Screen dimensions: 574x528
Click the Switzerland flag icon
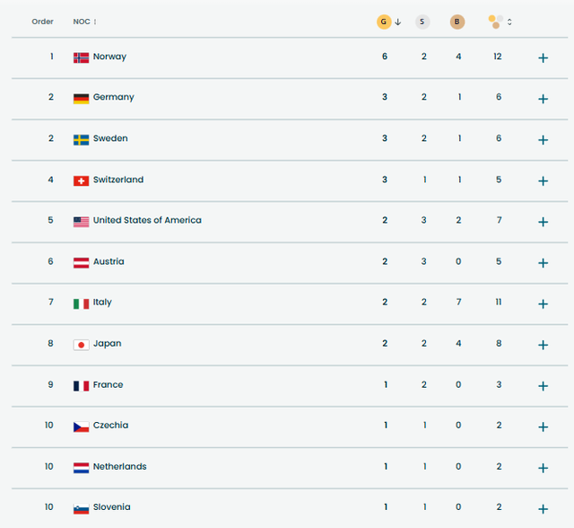click(81, 180)
